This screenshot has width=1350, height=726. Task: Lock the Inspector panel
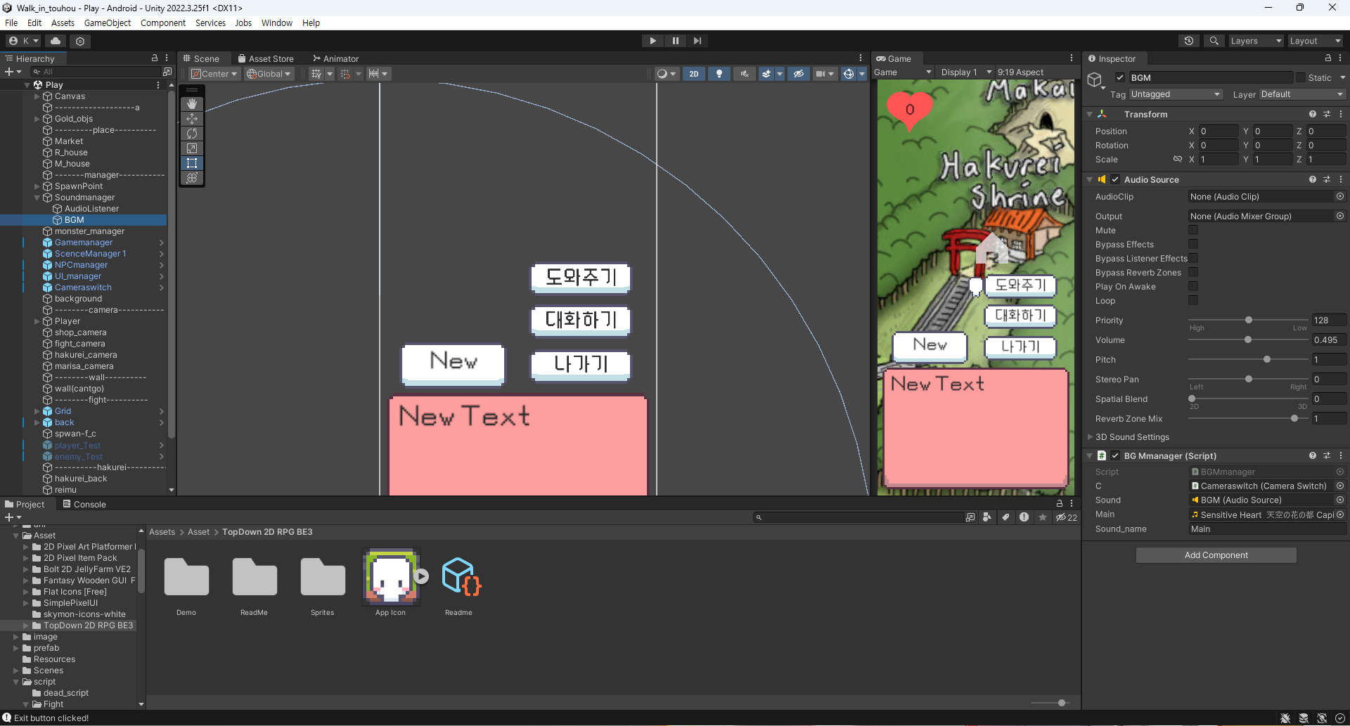pyautogui.click(x=1328, y=58)
